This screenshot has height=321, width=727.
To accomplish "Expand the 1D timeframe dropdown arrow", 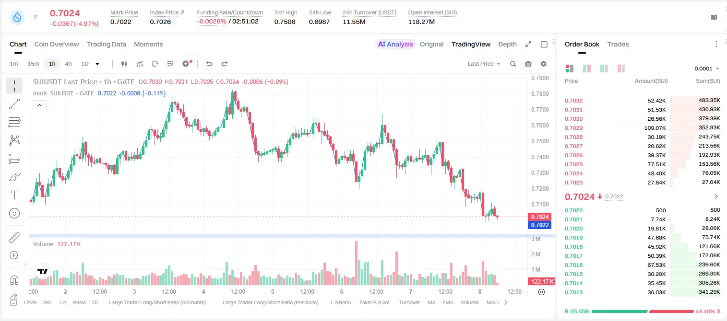I will 97,64.
